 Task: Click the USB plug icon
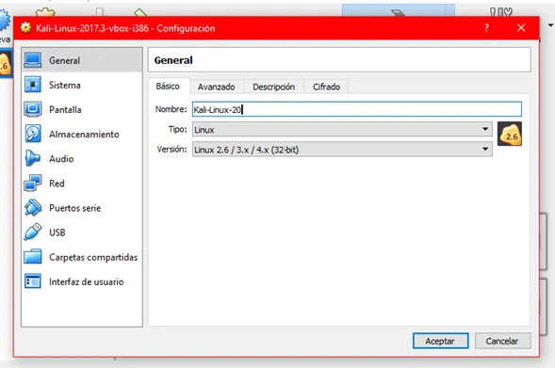pos(33,232)
